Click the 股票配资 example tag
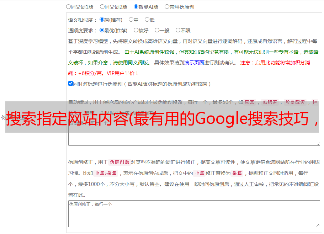324x234 pixels. point(295,102)
